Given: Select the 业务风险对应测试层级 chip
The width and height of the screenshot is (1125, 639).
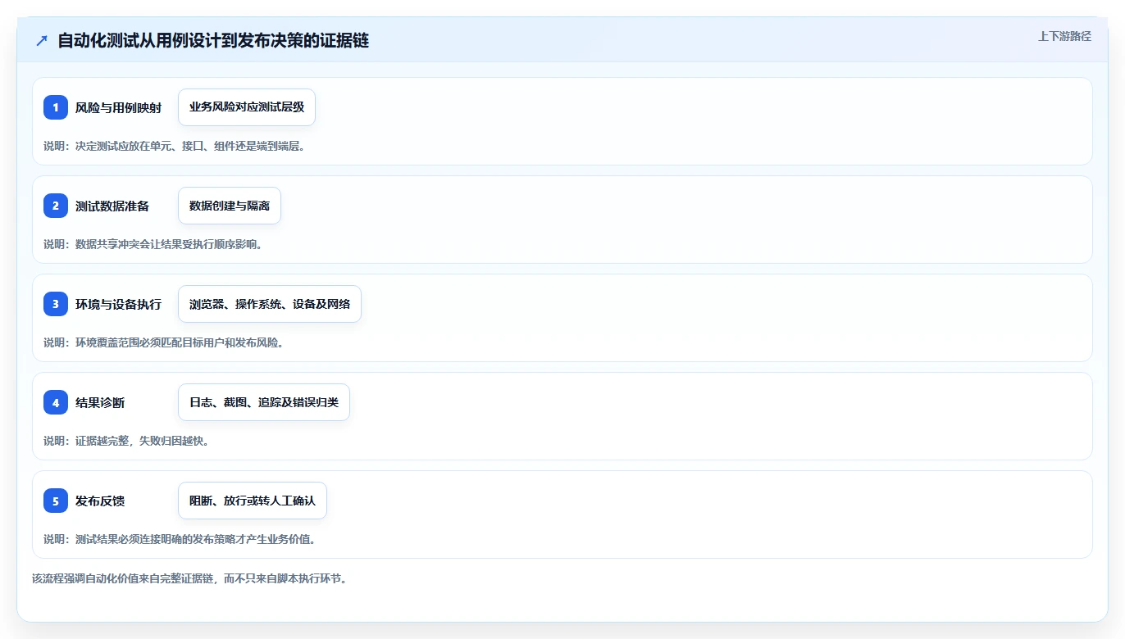Looking at the screenshot, I should [x=247, y=107].
